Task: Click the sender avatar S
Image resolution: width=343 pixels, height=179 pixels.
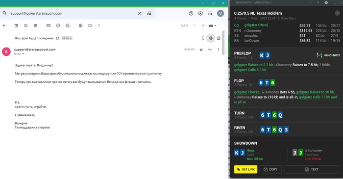Action: (x=6, y=51)
